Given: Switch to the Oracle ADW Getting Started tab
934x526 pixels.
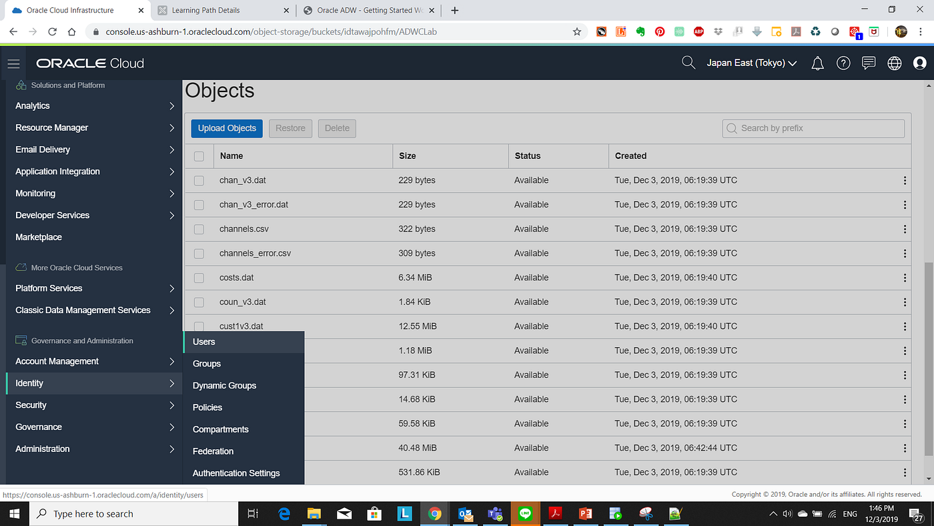Looking at the screenshot, I should pyautogui.click(x=369, y=10).
